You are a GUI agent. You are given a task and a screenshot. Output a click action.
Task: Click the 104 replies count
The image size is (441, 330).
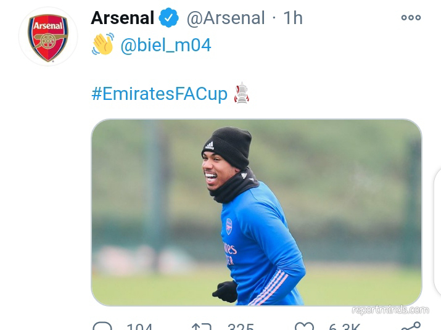coord(139,327)
